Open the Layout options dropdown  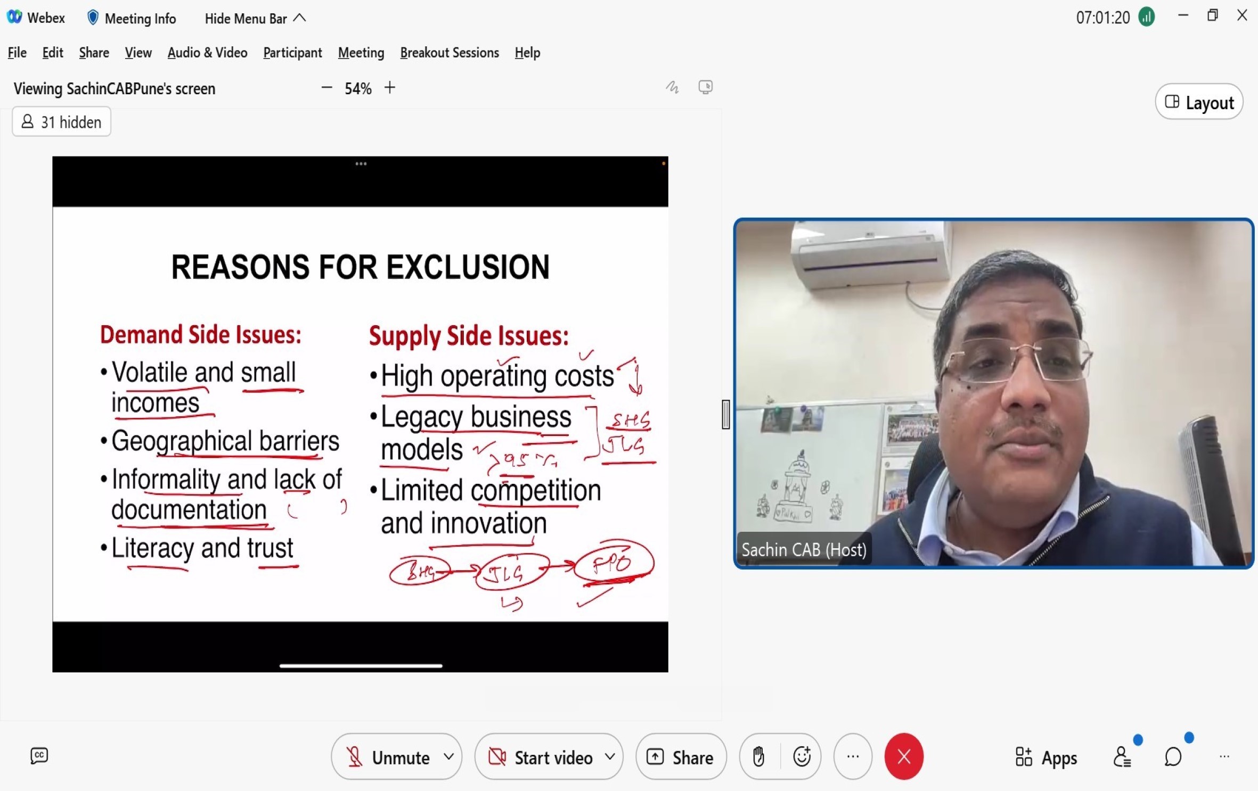[x=1199, y=102]
